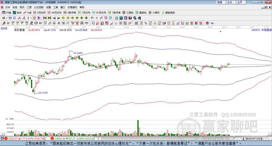Image resolution: width=272 pixels, height=146 pixels.
Task: Open the calculator icon
Action: click(121, 18)
